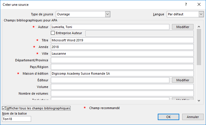Click the Maison d'édition input field
Image resolution: width=206 pixels, height=125 pixels.
click(122, 73)
